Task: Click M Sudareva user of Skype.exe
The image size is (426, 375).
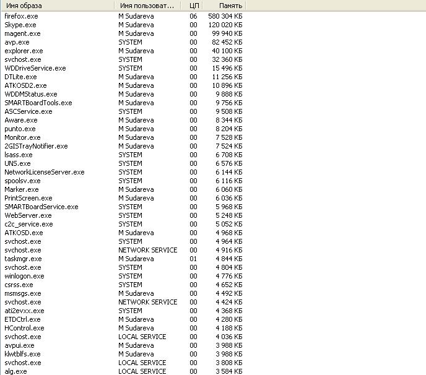Action: click(136, 25)
